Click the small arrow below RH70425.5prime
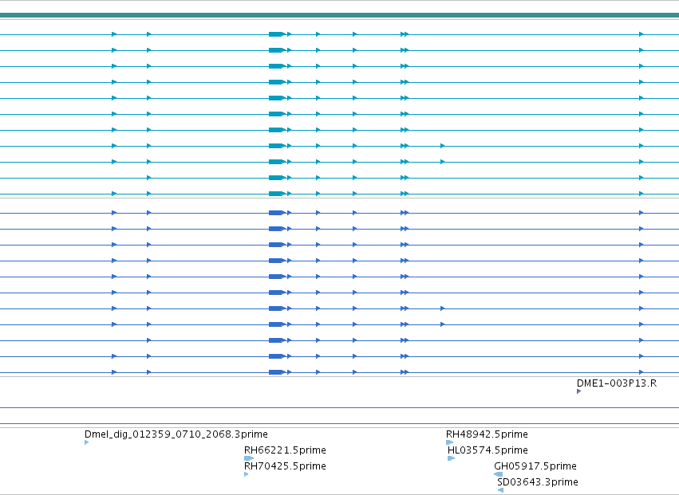Image resolution: width=679 pixels, height=495 pixels. pyautogui.click(x=247, y=474)
